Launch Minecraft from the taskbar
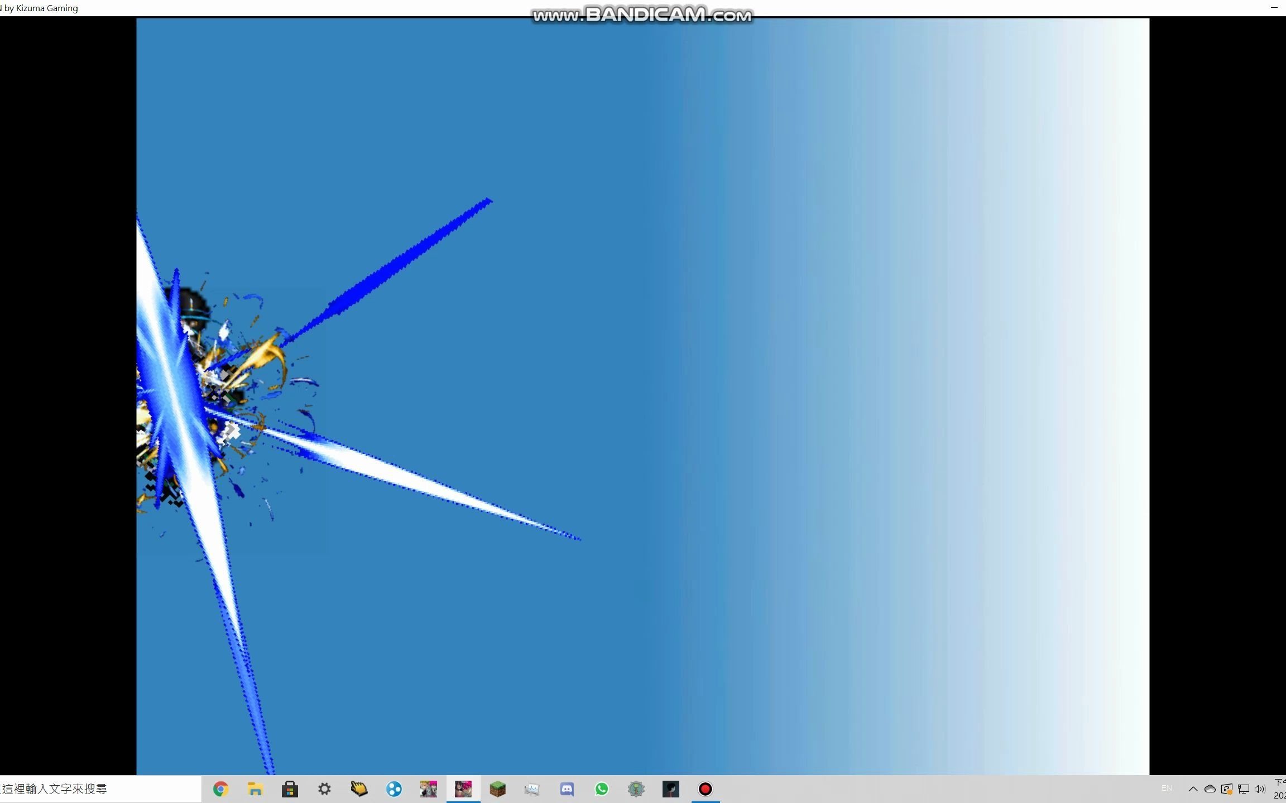Image resolution: width=1286 pixels, height=803 pixels. click(498, 789)
